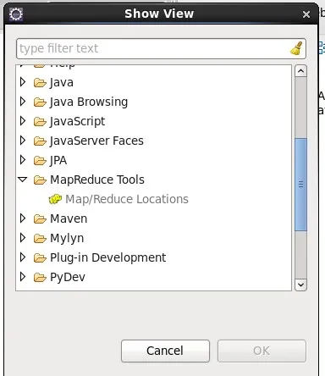This screenshot has width=325, height=376.
Task: Select the Java label in the tree
Action: click(62, 83)
